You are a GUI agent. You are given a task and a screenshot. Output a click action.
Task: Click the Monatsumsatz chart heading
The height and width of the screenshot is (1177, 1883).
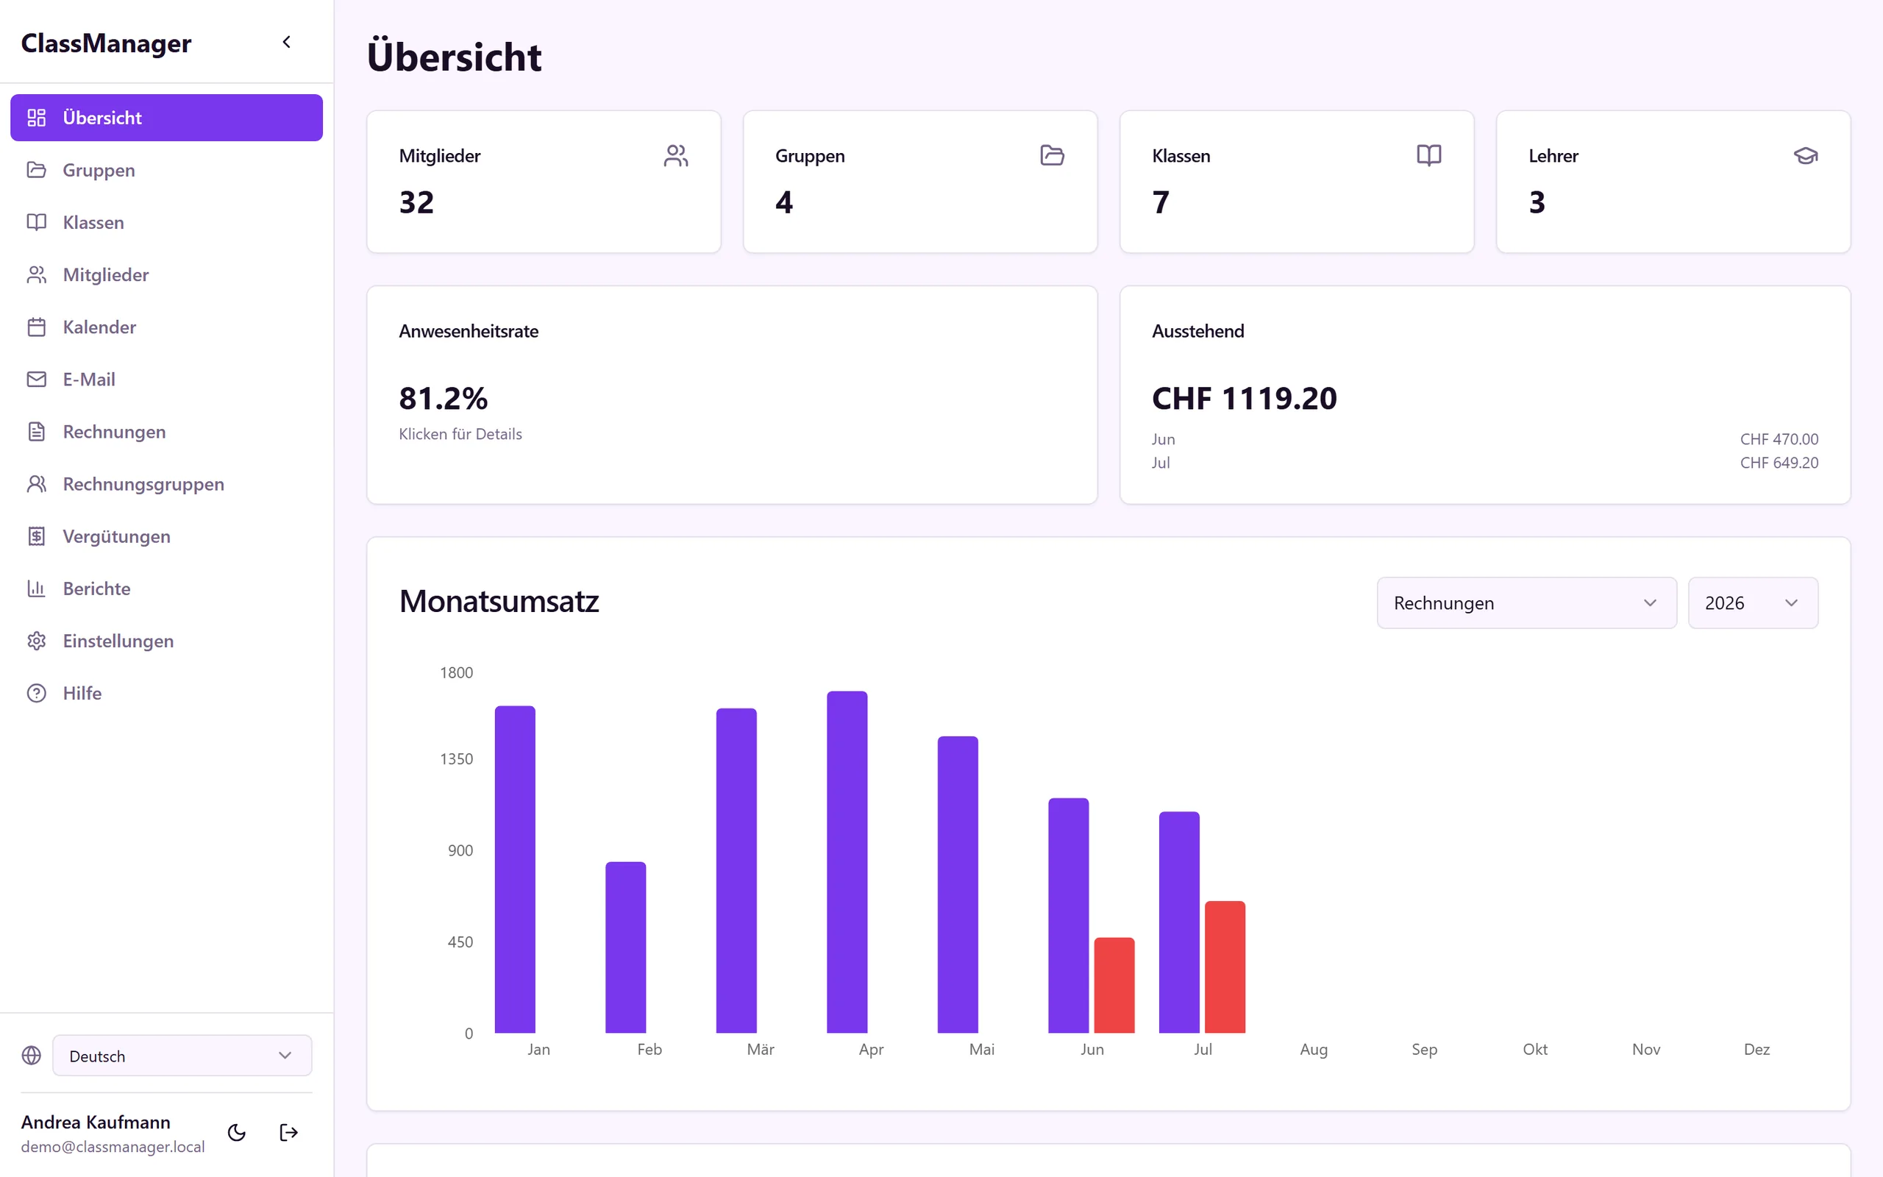(x=499, y=602)
